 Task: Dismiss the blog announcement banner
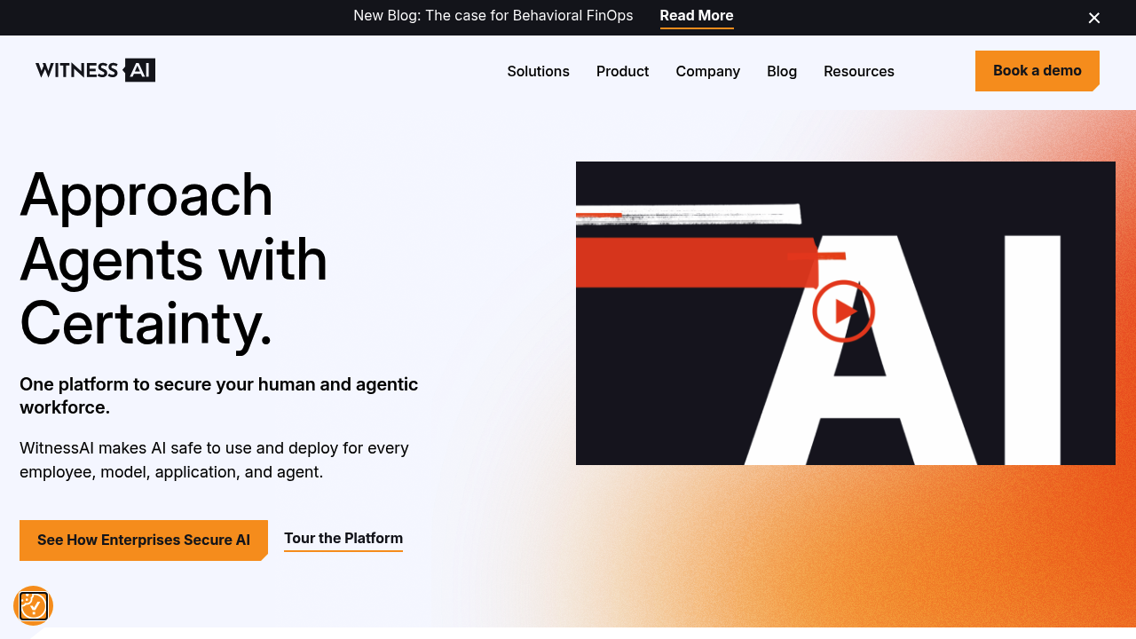tap(1094, 18)
